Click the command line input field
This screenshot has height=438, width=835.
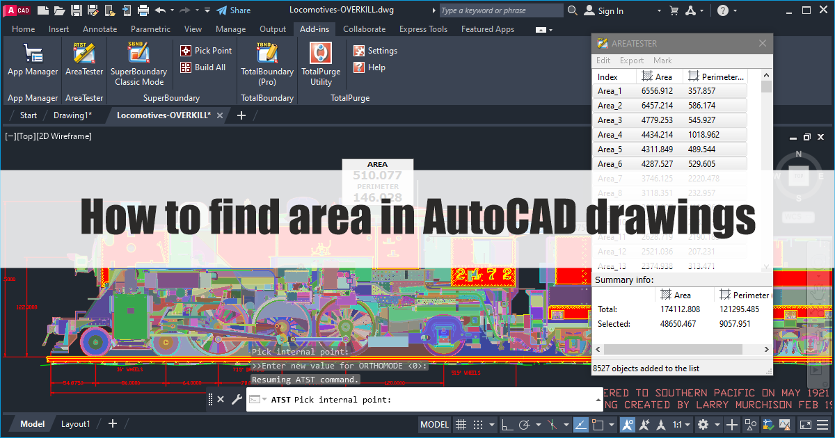424,399
